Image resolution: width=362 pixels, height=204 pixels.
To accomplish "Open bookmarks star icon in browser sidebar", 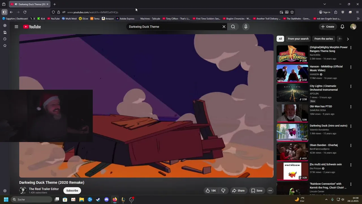I will tap(5, 46).
